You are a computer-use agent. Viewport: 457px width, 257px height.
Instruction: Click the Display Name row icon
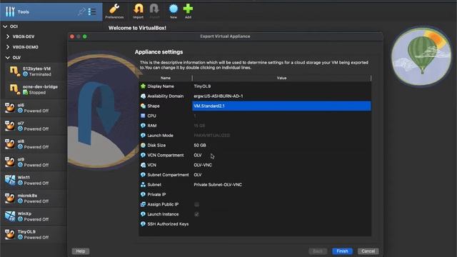point(143,86)
